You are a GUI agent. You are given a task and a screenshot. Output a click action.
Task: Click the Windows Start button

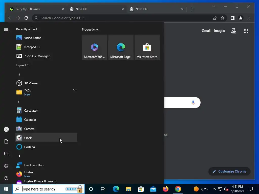pos(6,189)
